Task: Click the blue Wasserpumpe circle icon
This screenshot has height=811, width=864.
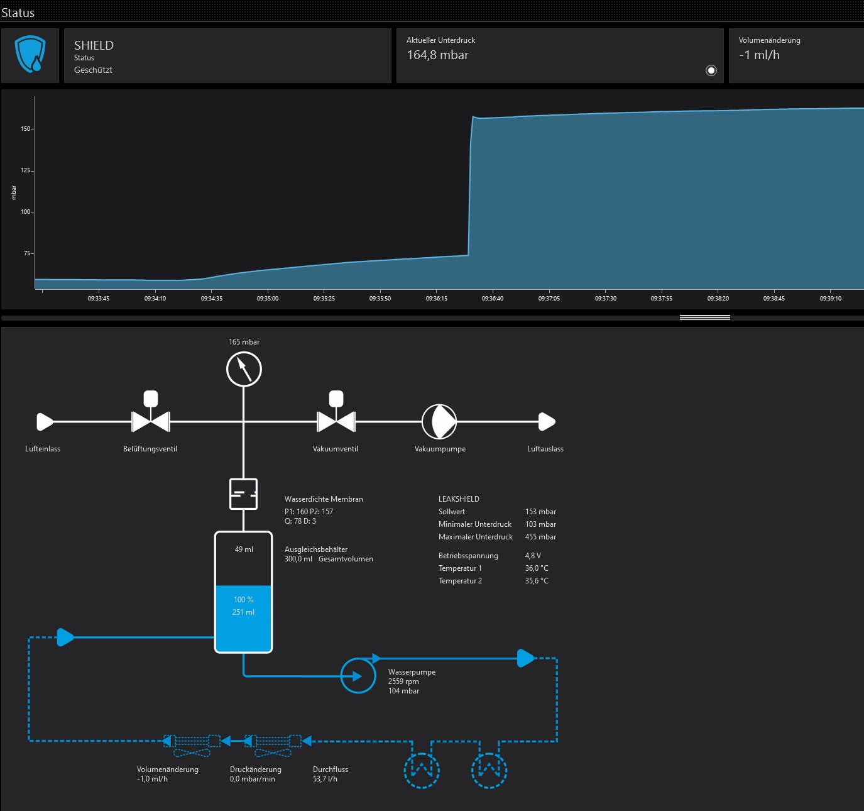Action: 358,676
